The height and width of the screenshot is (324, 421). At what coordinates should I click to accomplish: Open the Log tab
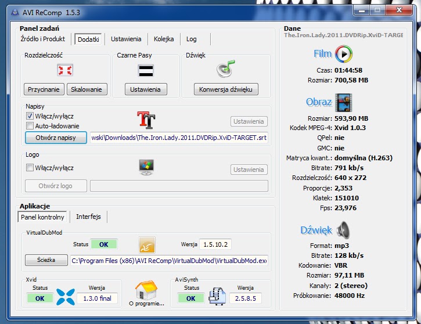[192, 39]
